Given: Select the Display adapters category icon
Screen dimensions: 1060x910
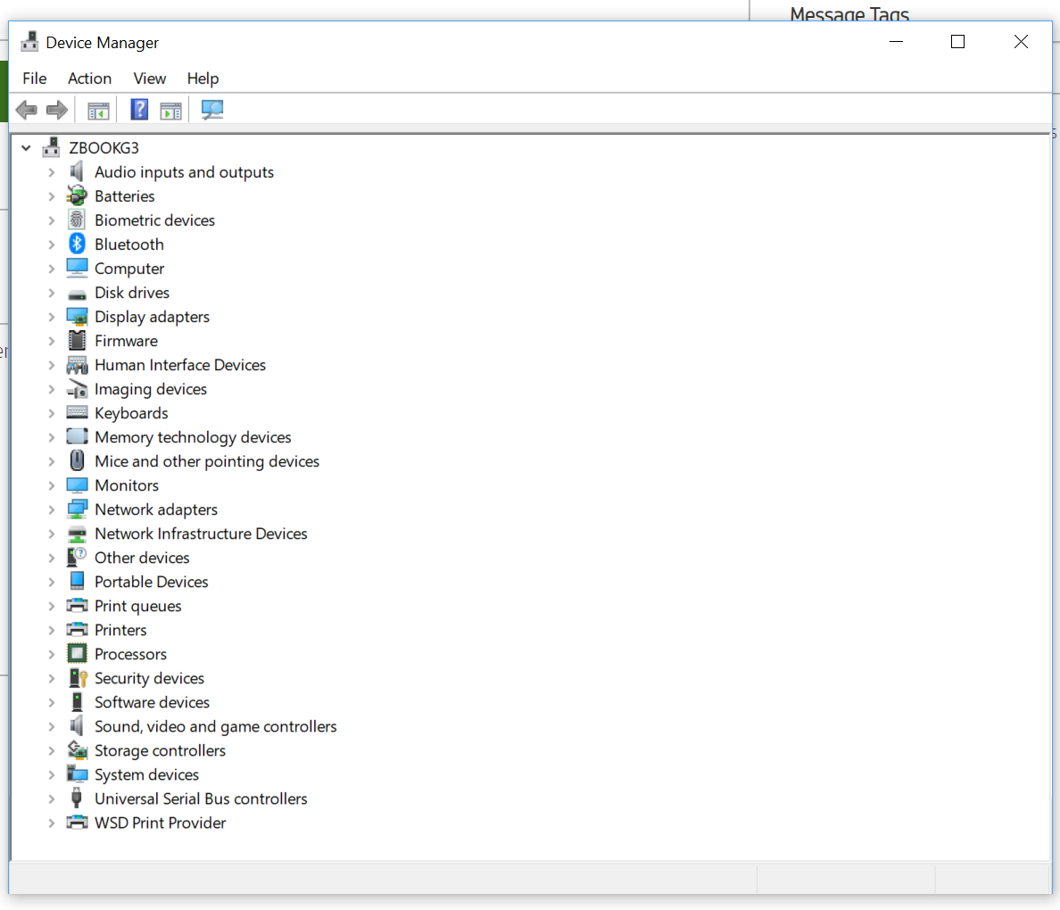Looking at the screenshot, I should [77, 316].
